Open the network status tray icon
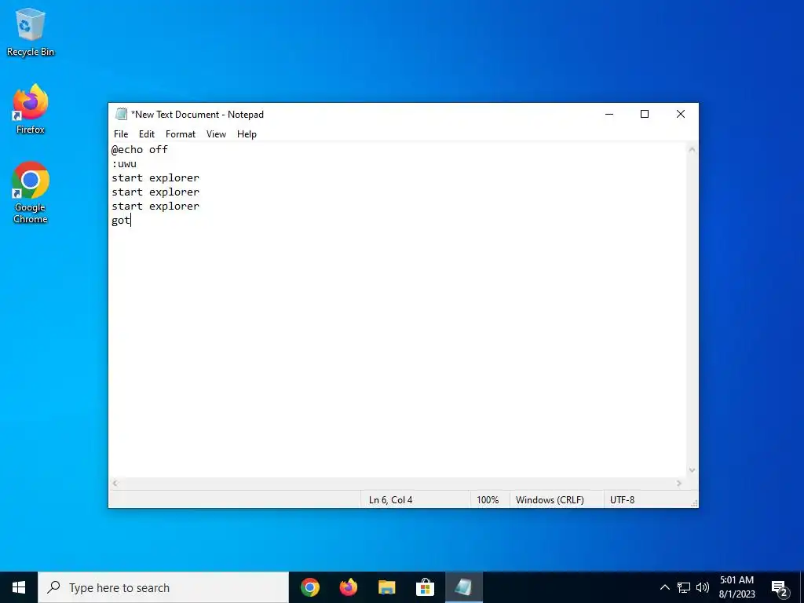The height and width of the screenshot is (603, 804). coord(684,587)
